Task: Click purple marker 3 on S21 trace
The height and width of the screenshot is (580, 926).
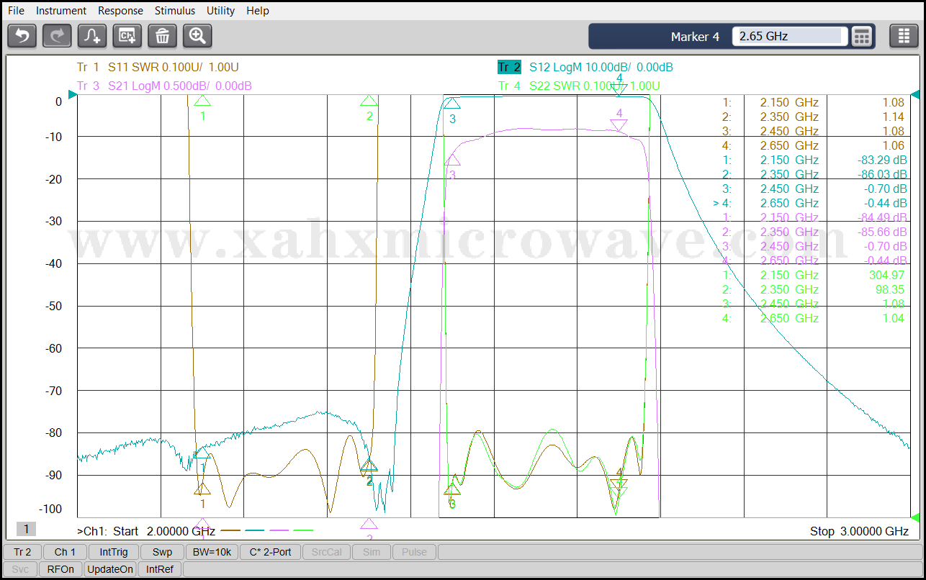Action: 452,159
